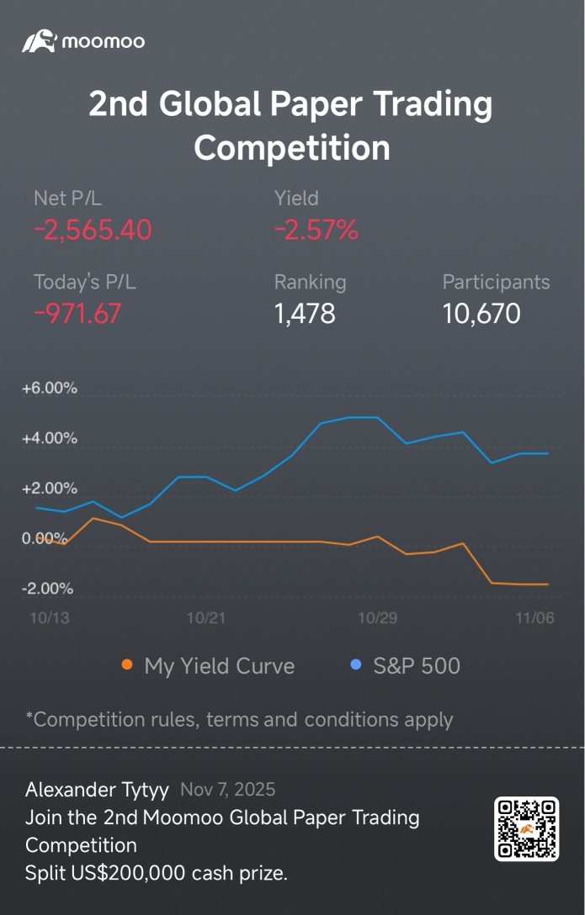This screenshot has height=915, width=585.
Task: Select the 10/29 date axis marker
Action: pyautogui.click(x=377, y=618)
